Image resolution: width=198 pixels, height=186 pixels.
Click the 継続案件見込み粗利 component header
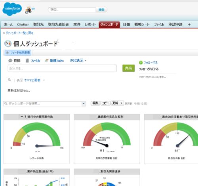click(x=107, y=117)
